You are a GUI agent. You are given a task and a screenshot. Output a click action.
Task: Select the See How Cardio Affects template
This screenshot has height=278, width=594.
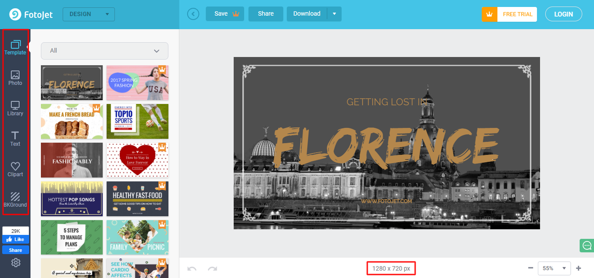click(137, 268)
